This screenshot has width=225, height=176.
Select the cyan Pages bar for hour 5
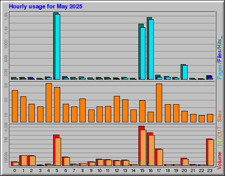click(58, 47)
